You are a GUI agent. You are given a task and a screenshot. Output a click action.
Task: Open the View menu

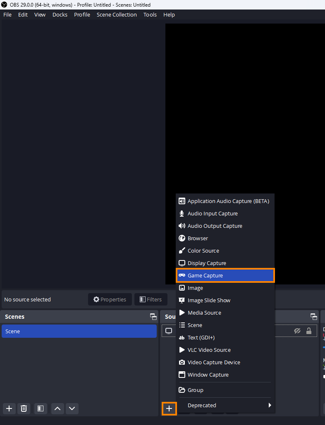[x=40, y=14]
